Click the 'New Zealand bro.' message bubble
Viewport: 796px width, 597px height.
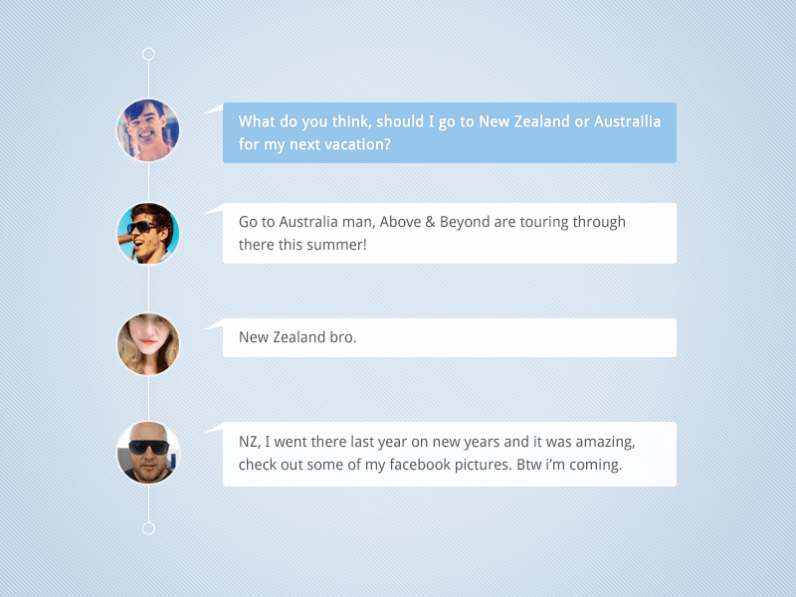click(x=450, y=337)
